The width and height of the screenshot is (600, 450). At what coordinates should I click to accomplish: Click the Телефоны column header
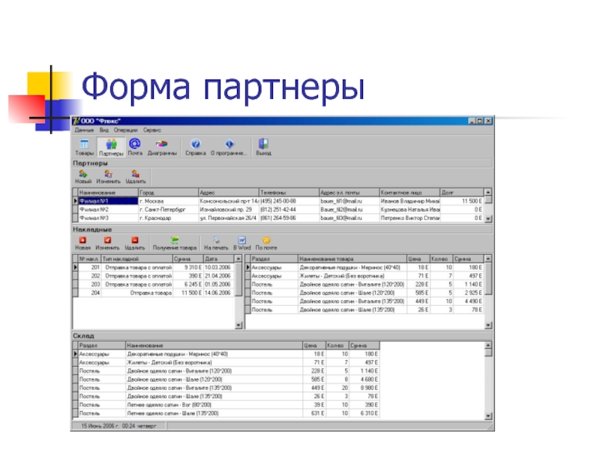point(289,193)
